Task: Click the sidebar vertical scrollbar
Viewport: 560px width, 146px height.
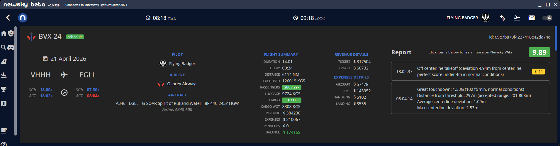Action: (16, 81)
